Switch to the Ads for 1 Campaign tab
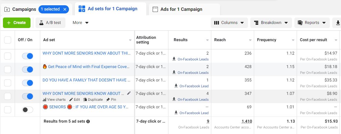The height and width of the screenshot is (134, 341). click(x=181, y=9)
